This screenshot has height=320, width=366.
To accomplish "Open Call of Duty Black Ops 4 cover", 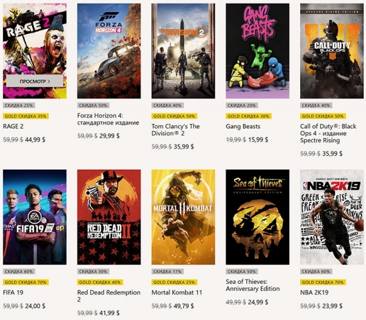I will 331,51.
